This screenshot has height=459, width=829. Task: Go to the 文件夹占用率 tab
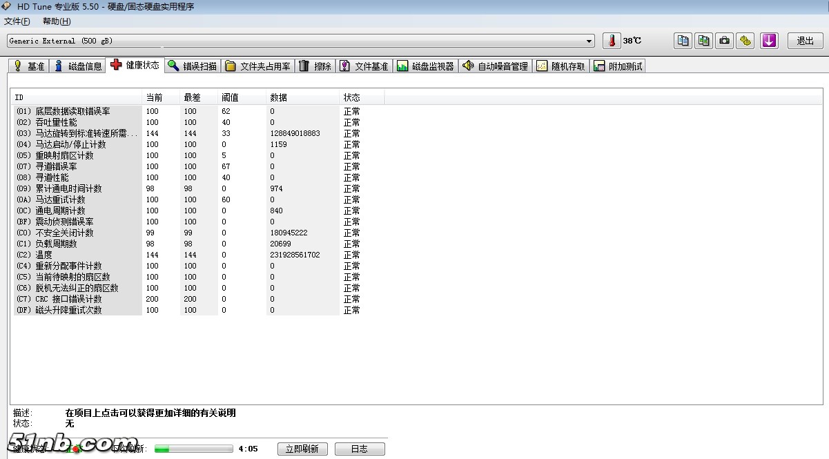point(257,66)
